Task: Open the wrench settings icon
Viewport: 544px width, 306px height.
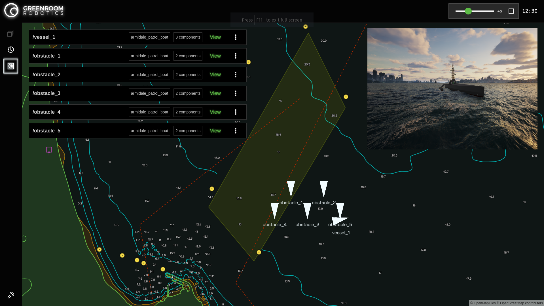Action: pyautogui.click(x=11, y=295)
